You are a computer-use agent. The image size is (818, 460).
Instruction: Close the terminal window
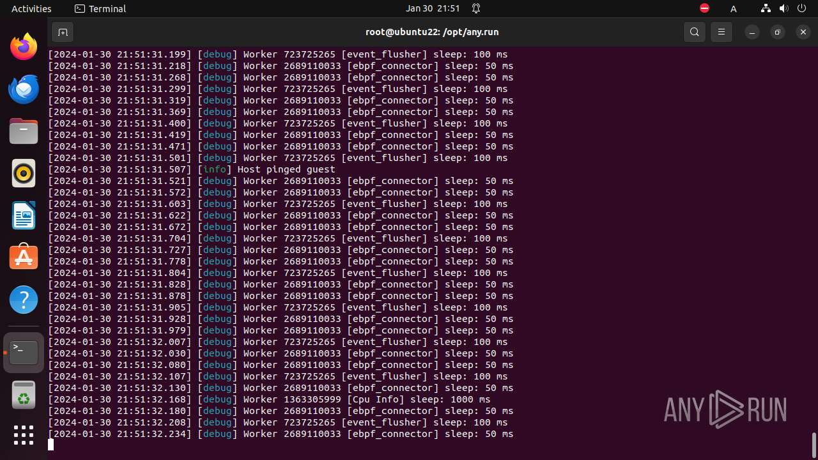pos(803,32)
